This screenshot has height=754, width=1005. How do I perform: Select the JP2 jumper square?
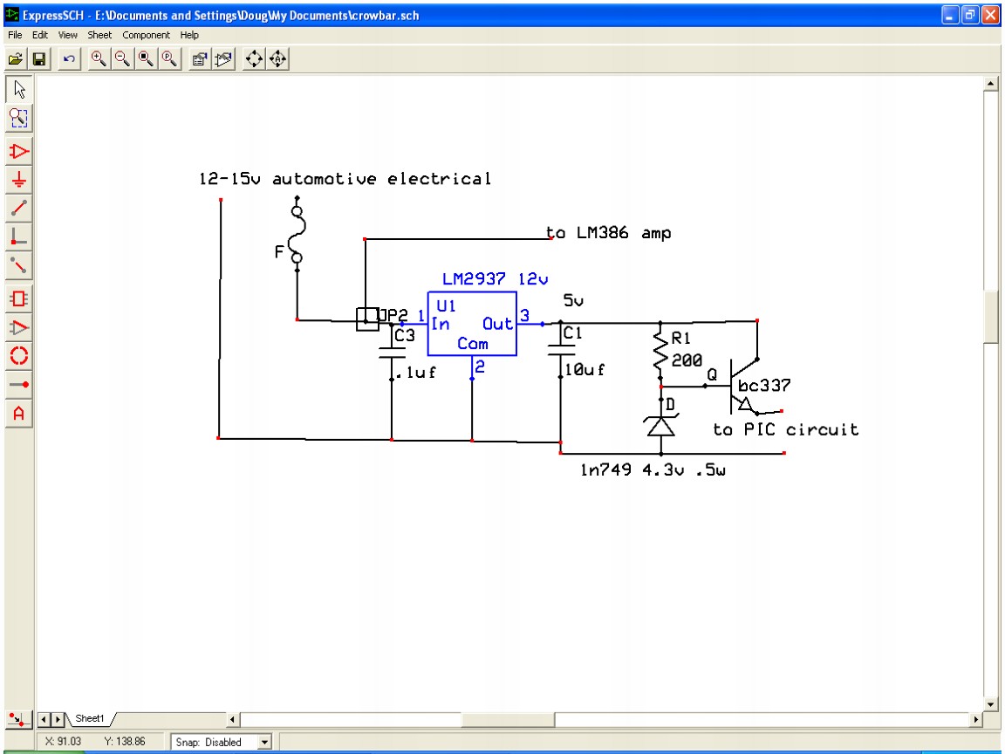point(367,319)
